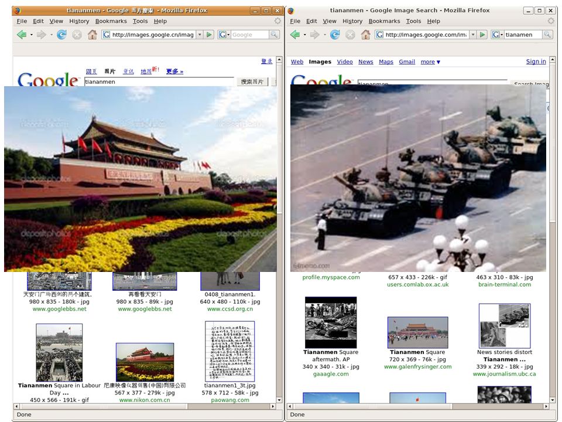Click www.galenfrysinger.com link
Image resolution: width=562 pixels, height=422 pixels.
[418, 367]
